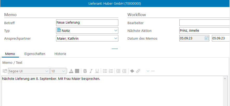Switch to the Historie tab
This screenshot has height=106, width=230.
click(60, 54)
